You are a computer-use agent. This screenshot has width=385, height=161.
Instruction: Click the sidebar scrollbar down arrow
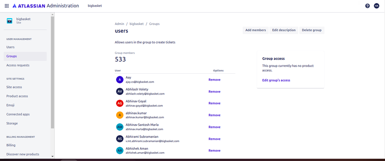click(52, 156)
